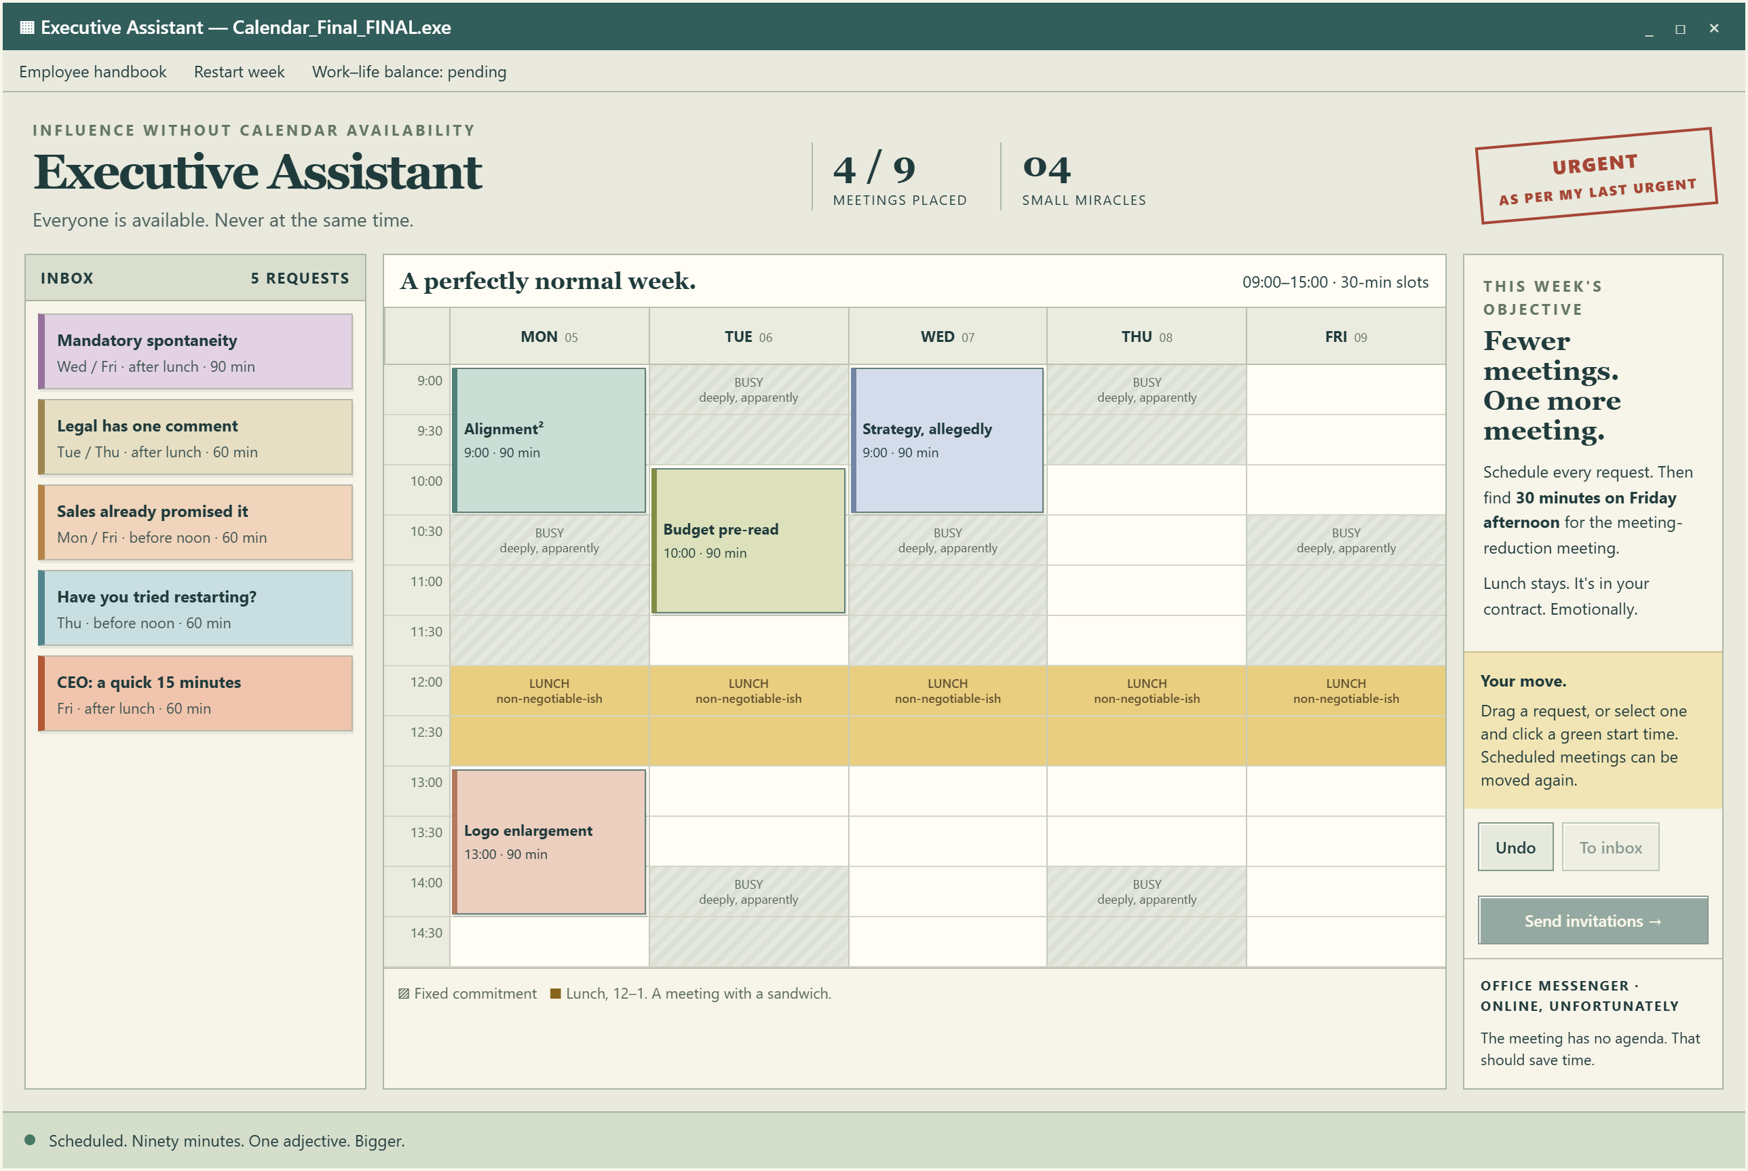The image size is (1748, 1171).
Task: Click the Monday 14:30 empty slot
Action: coord(549,942)
